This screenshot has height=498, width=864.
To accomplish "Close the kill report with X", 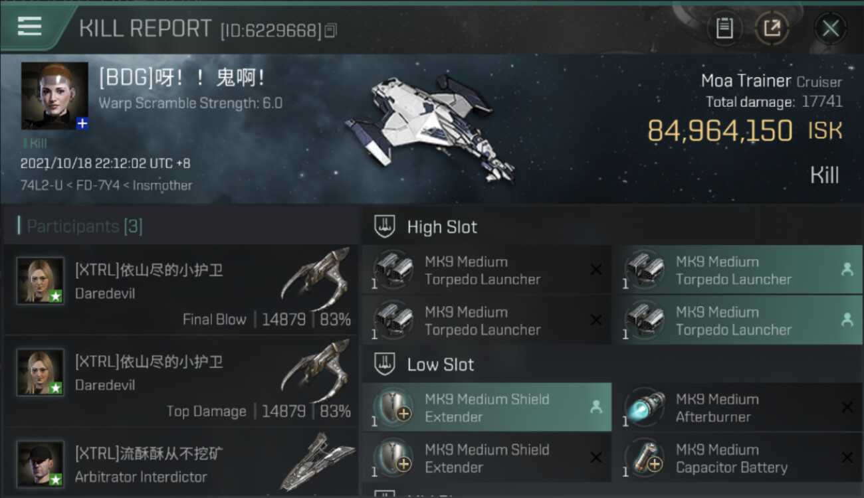I will tap(830, 29).
